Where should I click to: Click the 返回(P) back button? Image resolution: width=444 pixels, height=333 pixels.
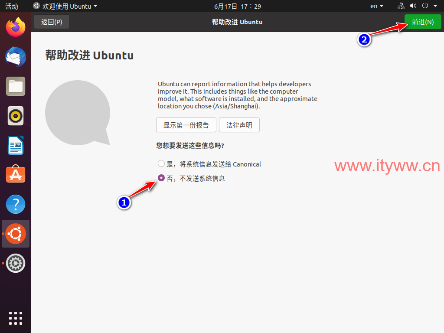click(52, 22)
